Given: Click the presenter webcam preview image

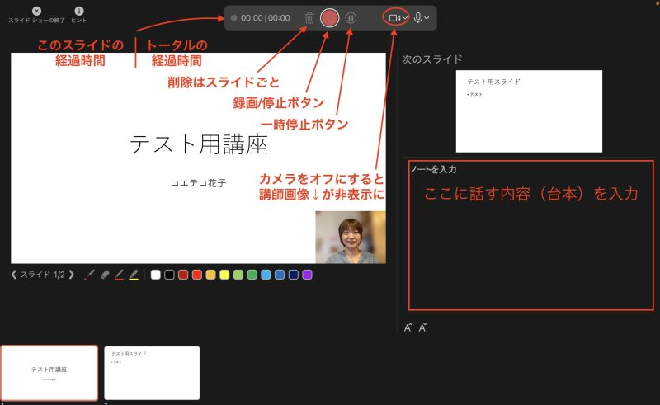Looking at the screenshot, I should (x=351, y=237).
